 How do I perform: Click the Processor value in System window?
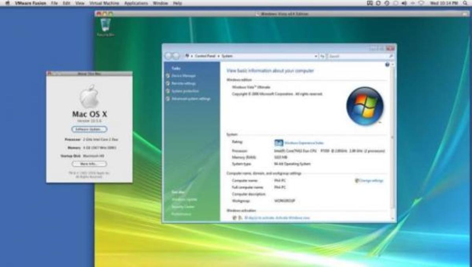[329, 151]
